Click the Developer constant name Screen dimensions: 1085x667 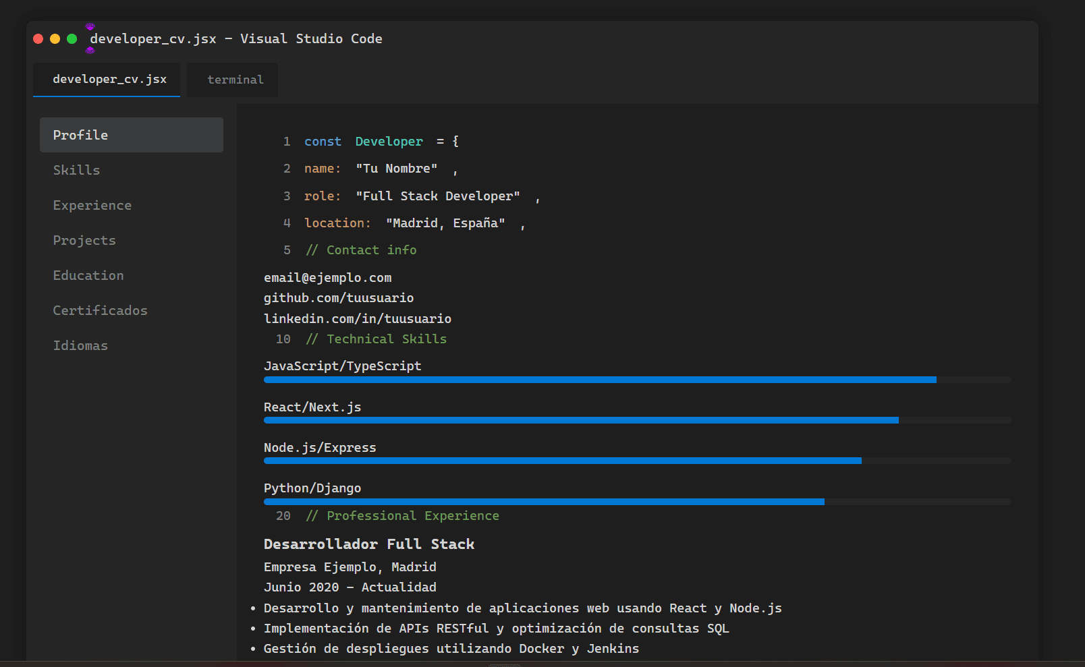[x=389, y=142]
